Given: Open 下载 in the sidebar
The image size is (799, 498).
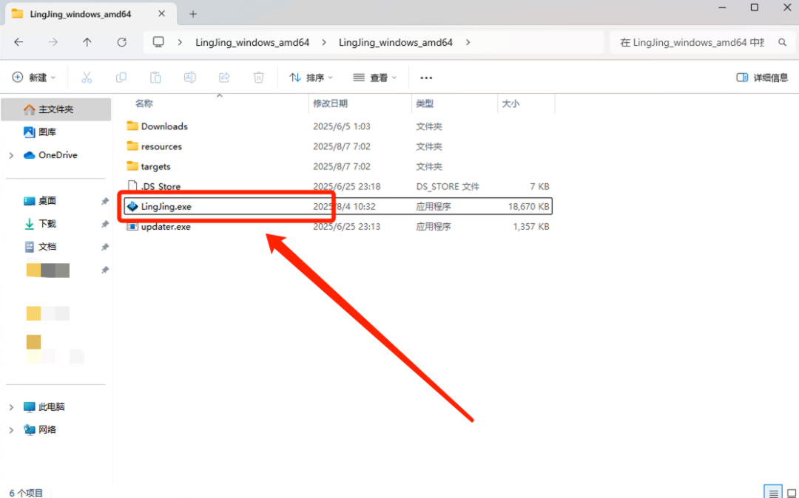Looking at the screenshot, I should tap(47, 224).
